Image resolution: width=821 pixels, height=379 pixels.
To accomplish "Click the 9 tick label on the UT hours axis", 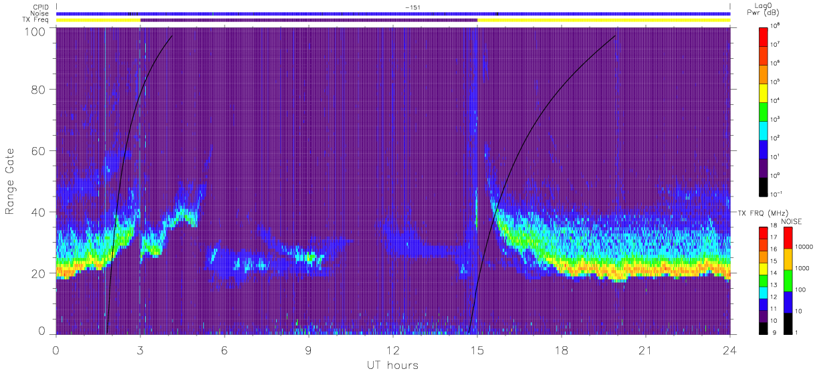I will click(x=308, y=350).
